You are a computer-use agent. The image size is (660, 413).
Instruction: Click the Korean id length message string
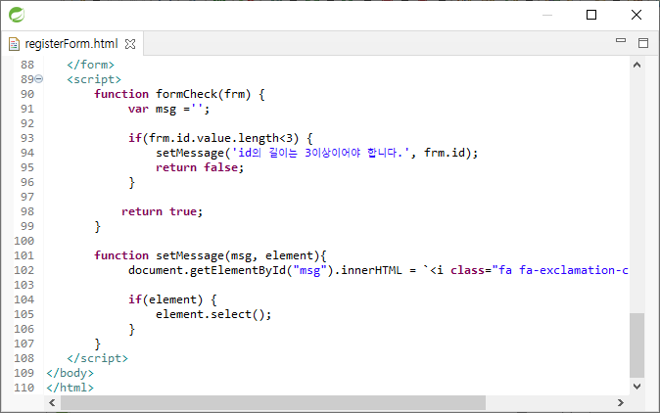320,153
